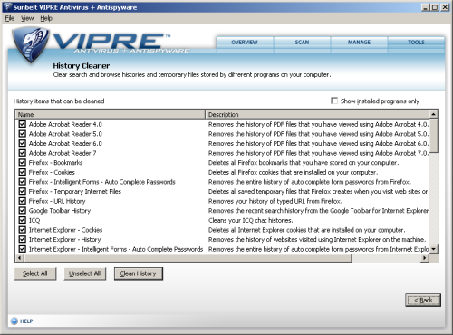Sort list by Description column header
453x335 pixels.
click(317, 114)
